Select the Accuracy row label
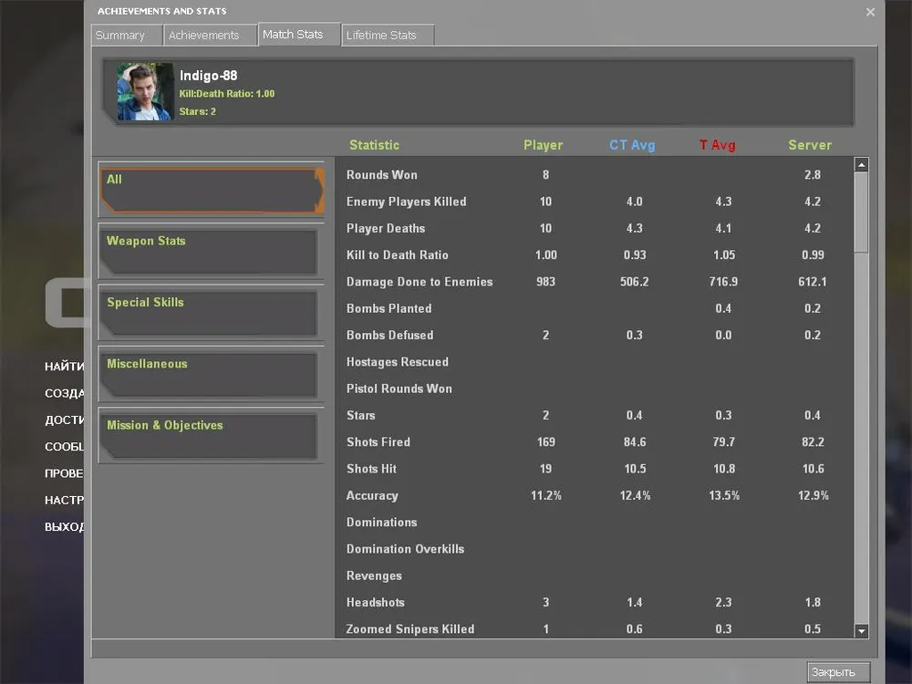912x684 pixels. [372, 496]
